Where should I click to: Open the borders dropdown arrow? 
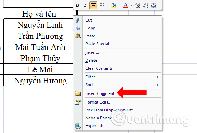coord(107,5)
